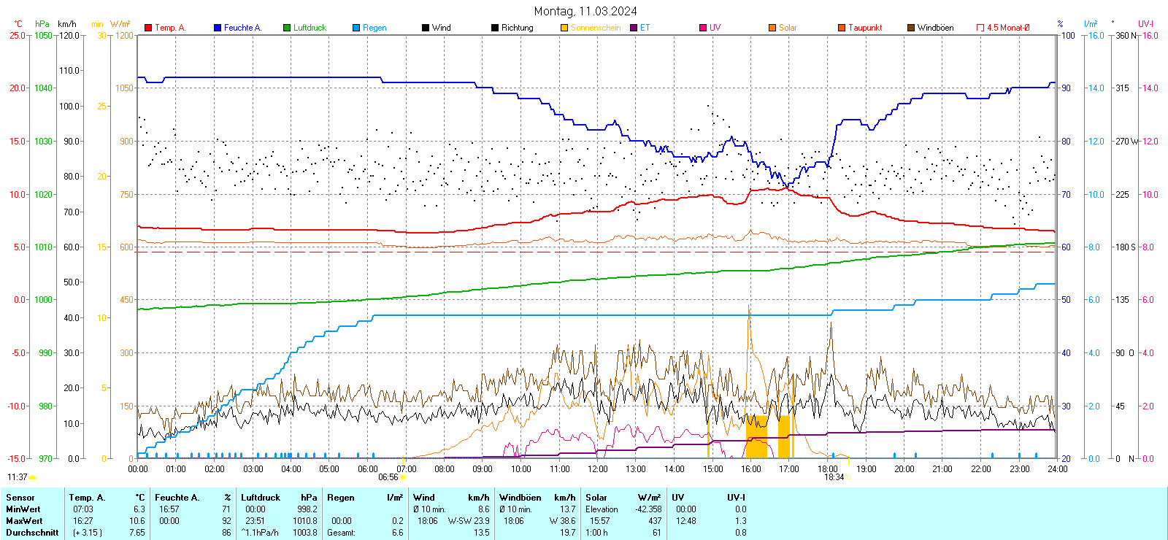Click the blue Feuchte A. legend square

click(218, 28)
